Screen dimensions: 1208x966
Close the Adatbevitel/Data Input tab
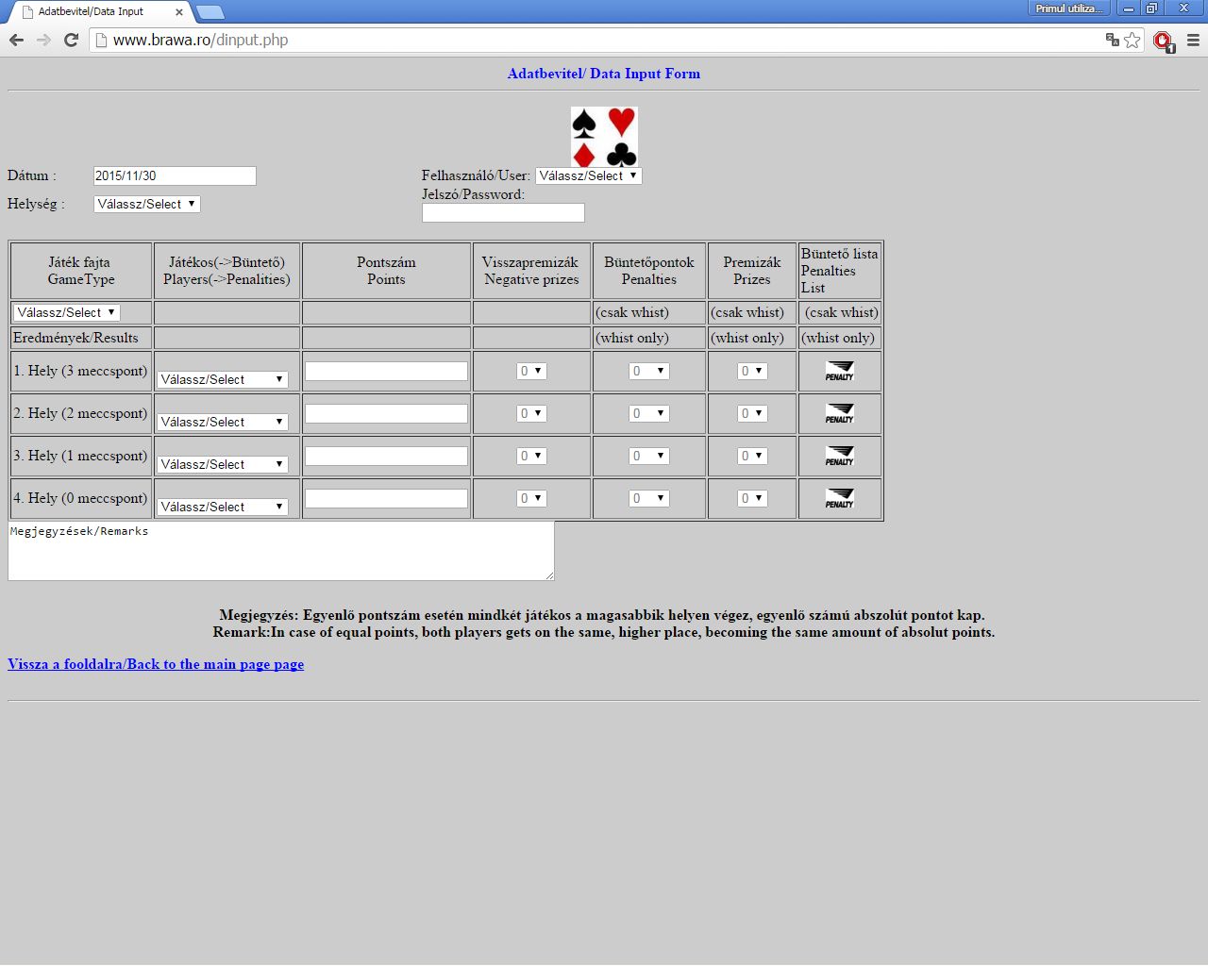pyautogui.click(x=179, y=12)
